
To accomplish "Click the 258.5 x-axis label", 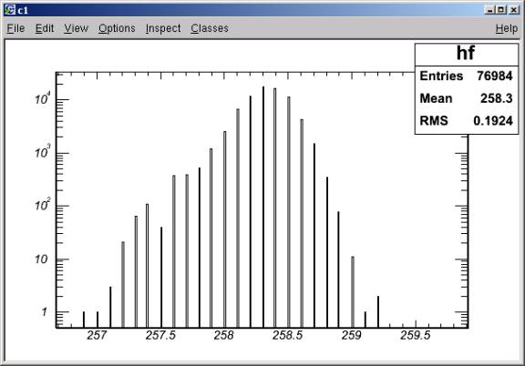I will tap(288, 335).
